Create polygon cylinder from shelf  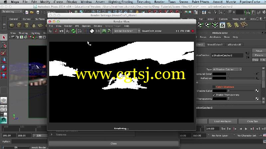27,25
